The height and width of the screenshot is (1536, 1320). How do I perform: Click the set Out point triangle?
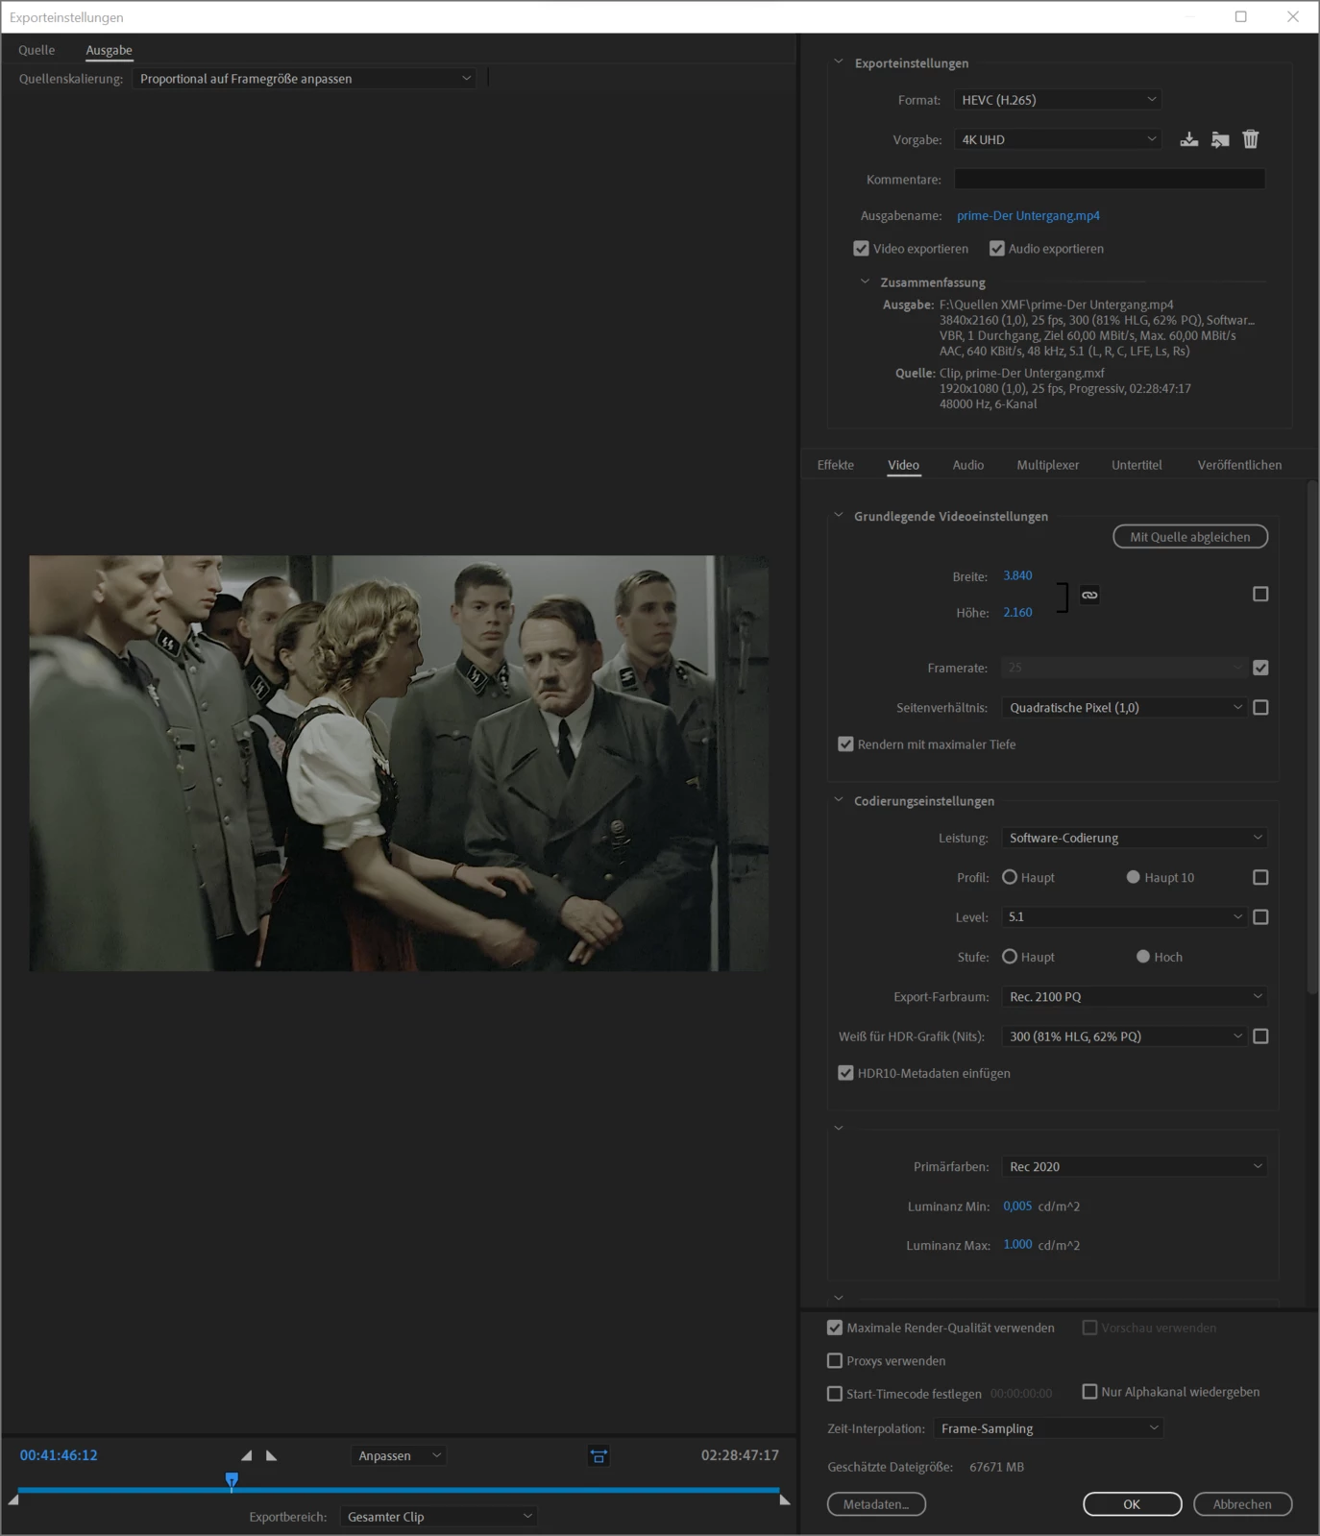click(x=271, y=1455)
